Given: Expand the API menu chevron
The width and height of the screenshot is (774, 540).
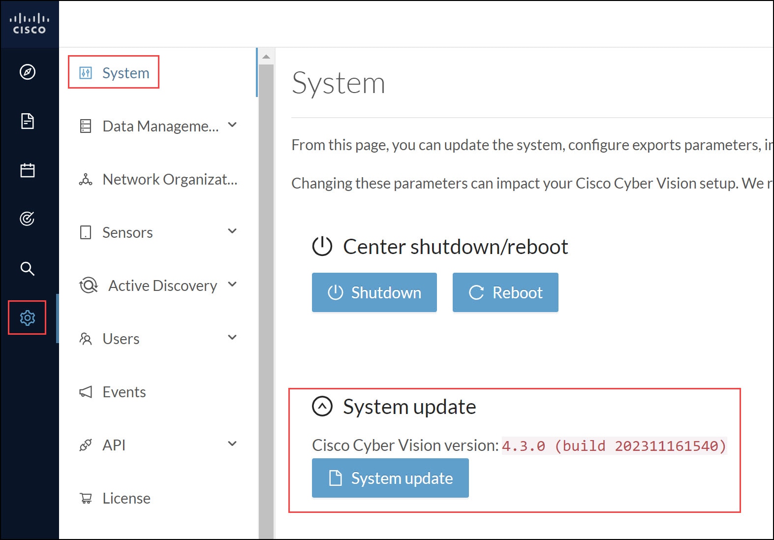Looking at the screenshot, I should [232, 444].
